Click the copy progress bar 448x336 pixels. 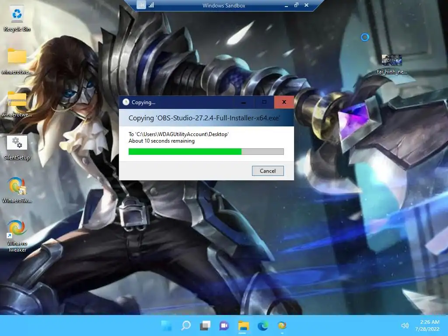click(206, 151)
